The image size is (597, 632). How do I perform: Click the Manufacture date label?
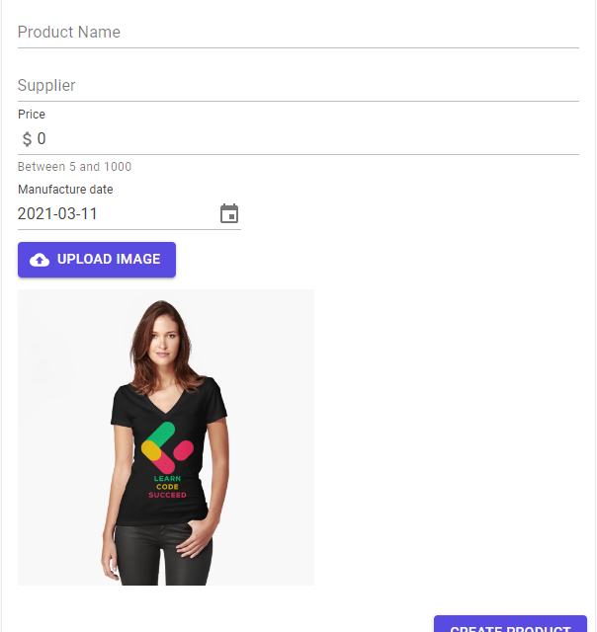65,190
